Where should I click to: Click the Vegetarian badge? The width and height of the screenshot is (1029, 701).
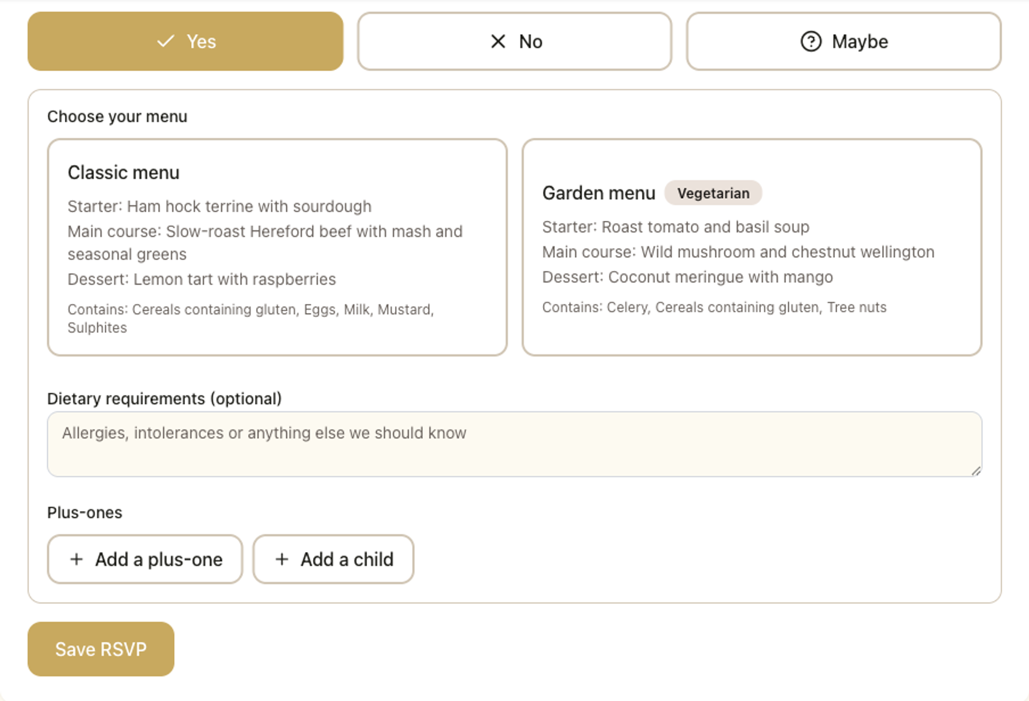pos(713,193)
